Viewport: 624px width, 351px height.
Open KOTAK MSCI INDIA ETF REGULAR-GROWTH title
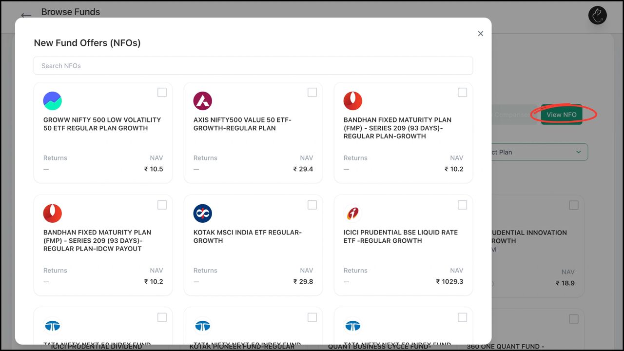[x=248, y=236]
